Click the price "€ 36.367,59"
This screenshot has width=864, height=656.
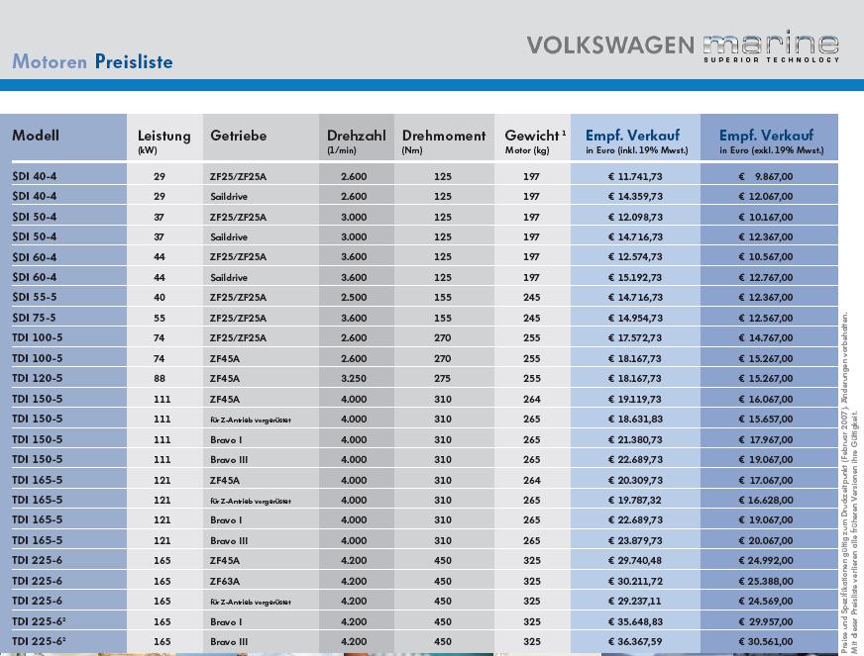tap(635, 642)
